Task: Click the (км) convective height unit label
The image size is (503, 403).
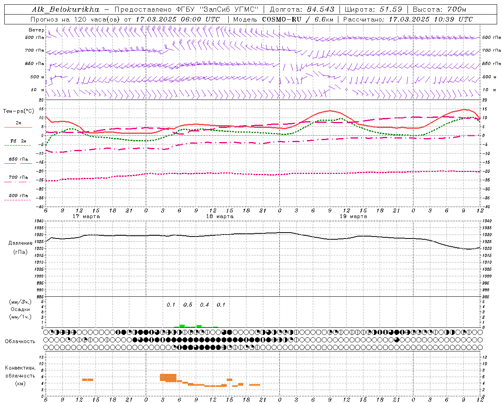Action: pos(20,383)
